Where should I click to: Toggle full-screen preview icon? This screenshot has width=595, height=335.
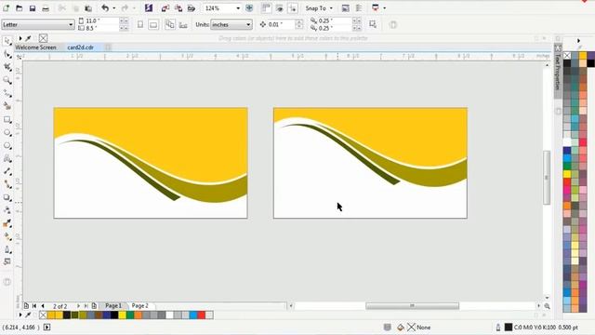[249, 8]
